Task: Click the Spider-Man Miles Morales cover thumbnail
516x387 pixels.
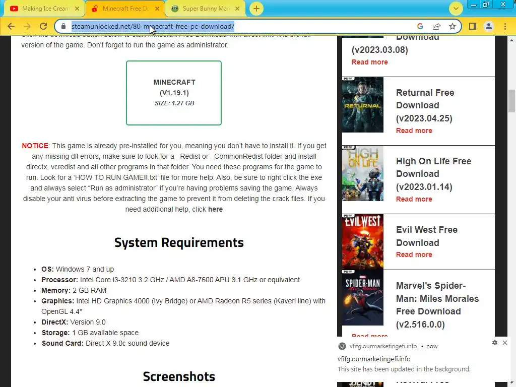Action: click(x=363, y=297)
